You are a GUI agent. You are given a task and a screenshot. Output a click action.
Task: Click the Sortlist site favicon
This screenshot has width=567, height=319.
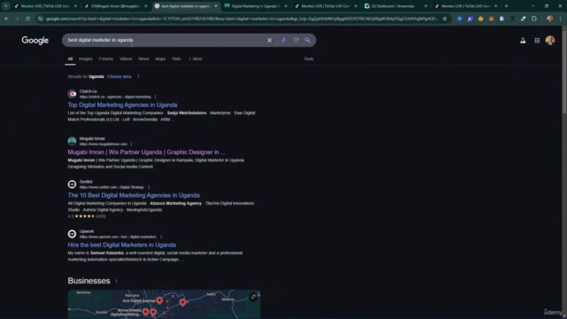point(72,184)
